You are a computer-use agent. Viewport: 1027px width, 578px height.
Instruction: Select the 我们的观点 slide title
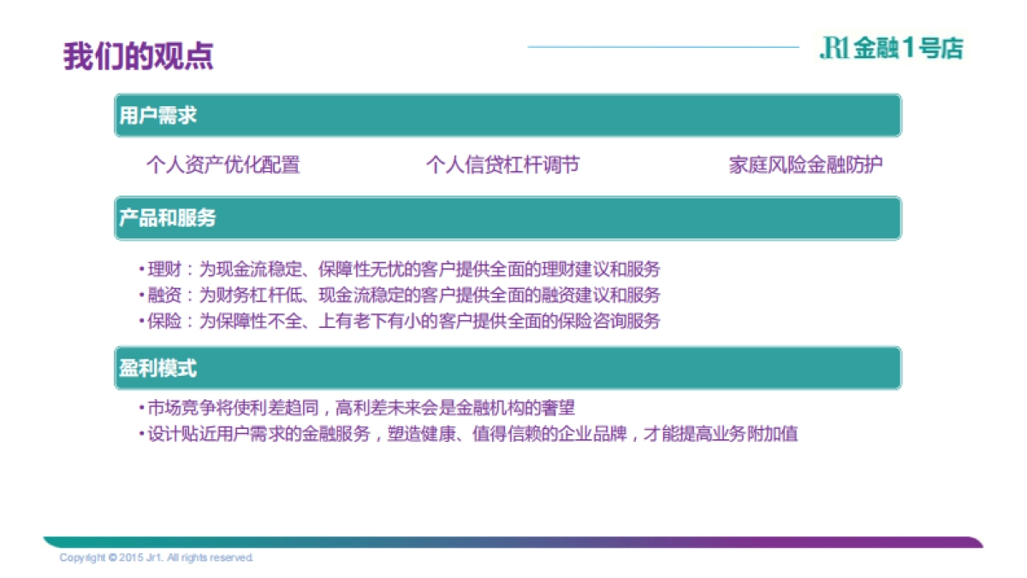tap(139, 54)
